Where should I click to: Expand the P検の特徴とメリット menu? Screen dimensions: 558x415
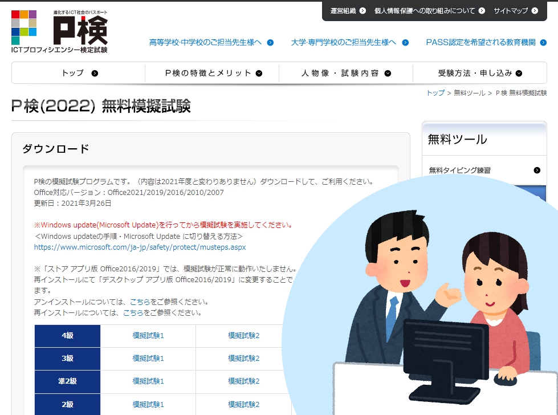[x=212, y=73]
